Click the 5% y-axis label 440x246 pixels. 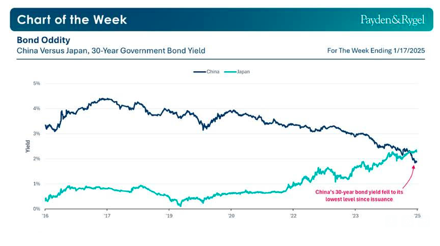(36, 83)
